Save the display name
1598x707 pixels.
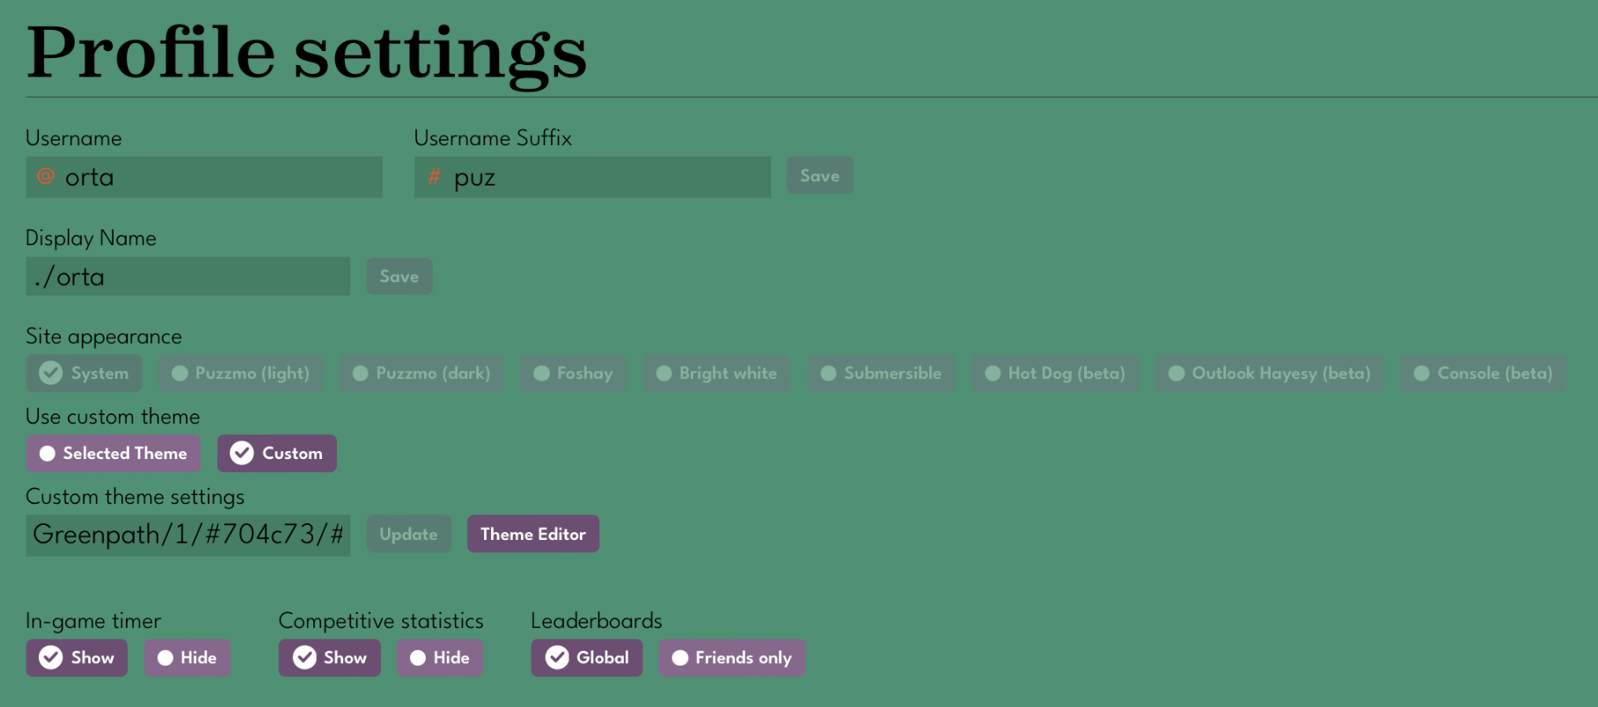pyautogui.click(x=399, y=276)
